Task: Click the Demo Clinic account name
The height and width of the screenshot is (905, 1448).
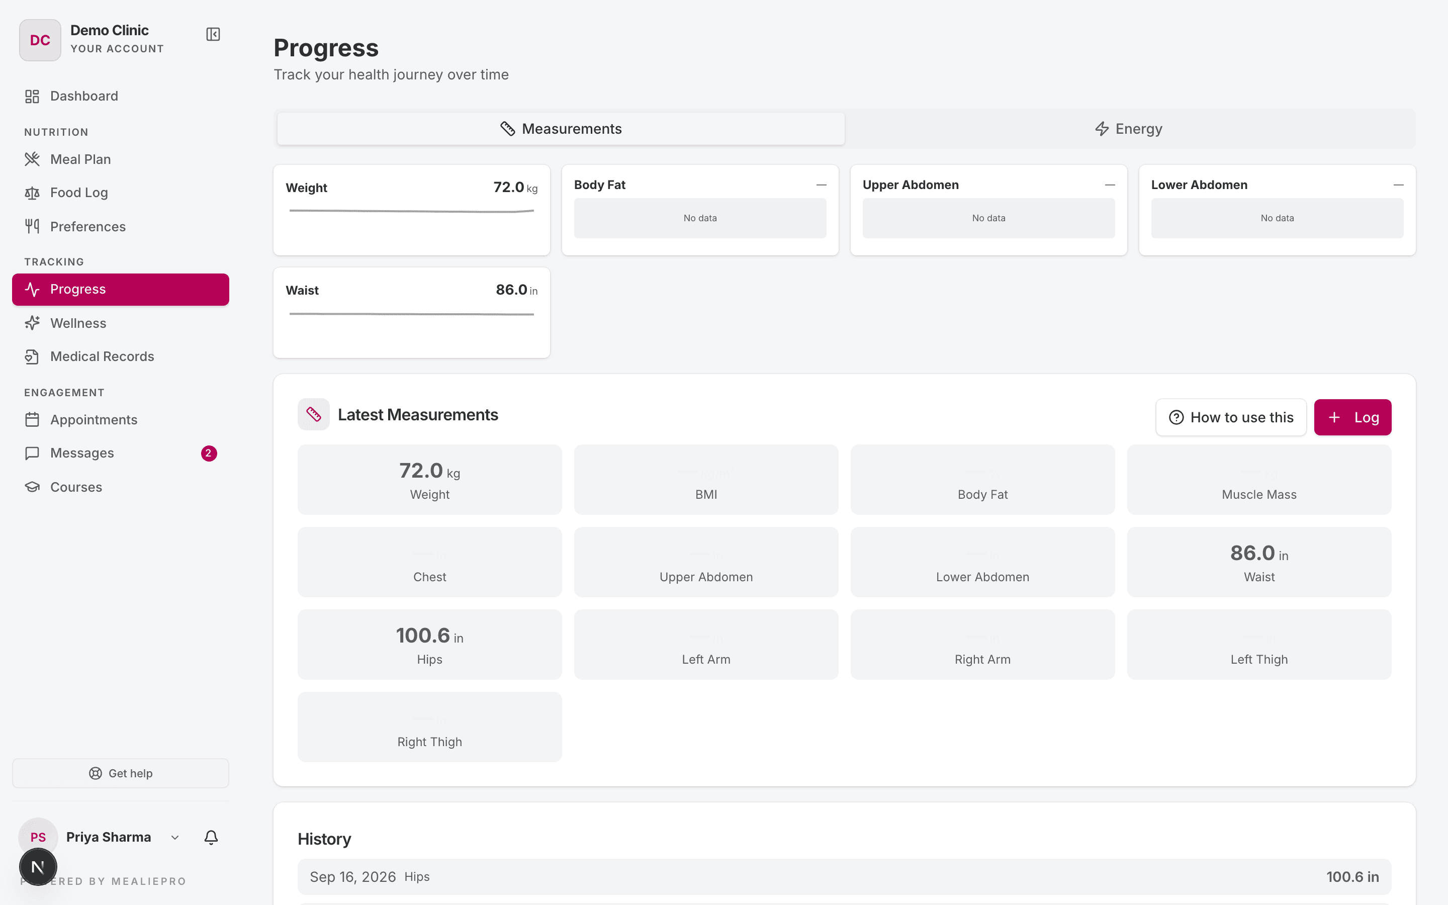Action: pyautogui.click(x=110, y=30)
